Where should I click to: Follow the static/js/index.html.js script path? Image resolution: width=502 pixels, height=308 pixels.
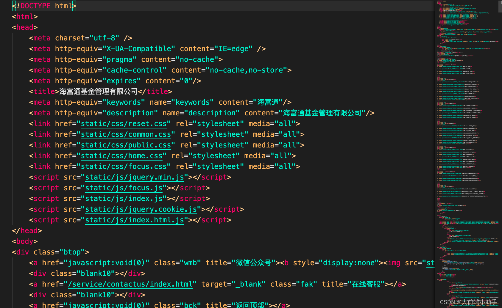click(x=135, y=220)
